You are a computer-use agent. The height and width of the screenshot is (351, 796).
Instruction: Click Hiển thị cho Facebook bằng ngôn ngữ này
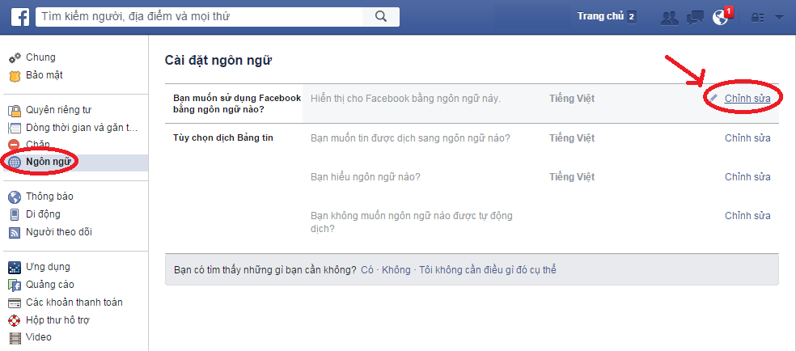point(405,99)
